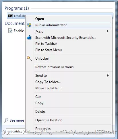The image size is (118, 139).
Task: Choose Pin to Taskbar
Action: pos(46,44)
